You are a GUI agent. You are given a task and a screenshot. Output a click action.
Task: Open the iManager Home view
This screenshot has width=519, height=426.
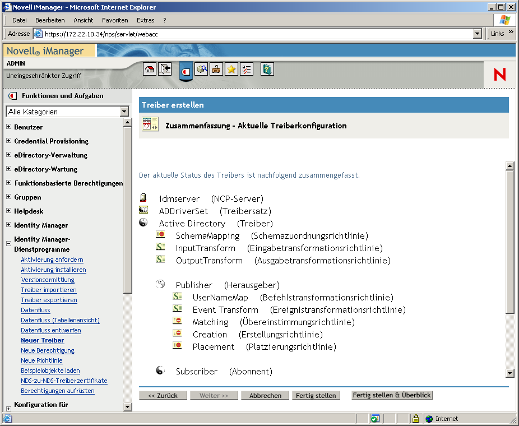(x=150, y=68)
